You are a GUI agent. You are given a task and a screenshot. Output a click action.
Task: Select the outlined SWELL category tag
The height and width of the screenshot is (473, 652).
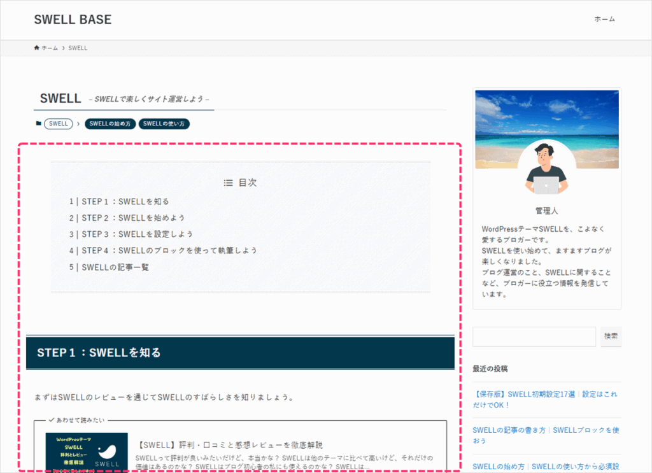pos(58,124)
